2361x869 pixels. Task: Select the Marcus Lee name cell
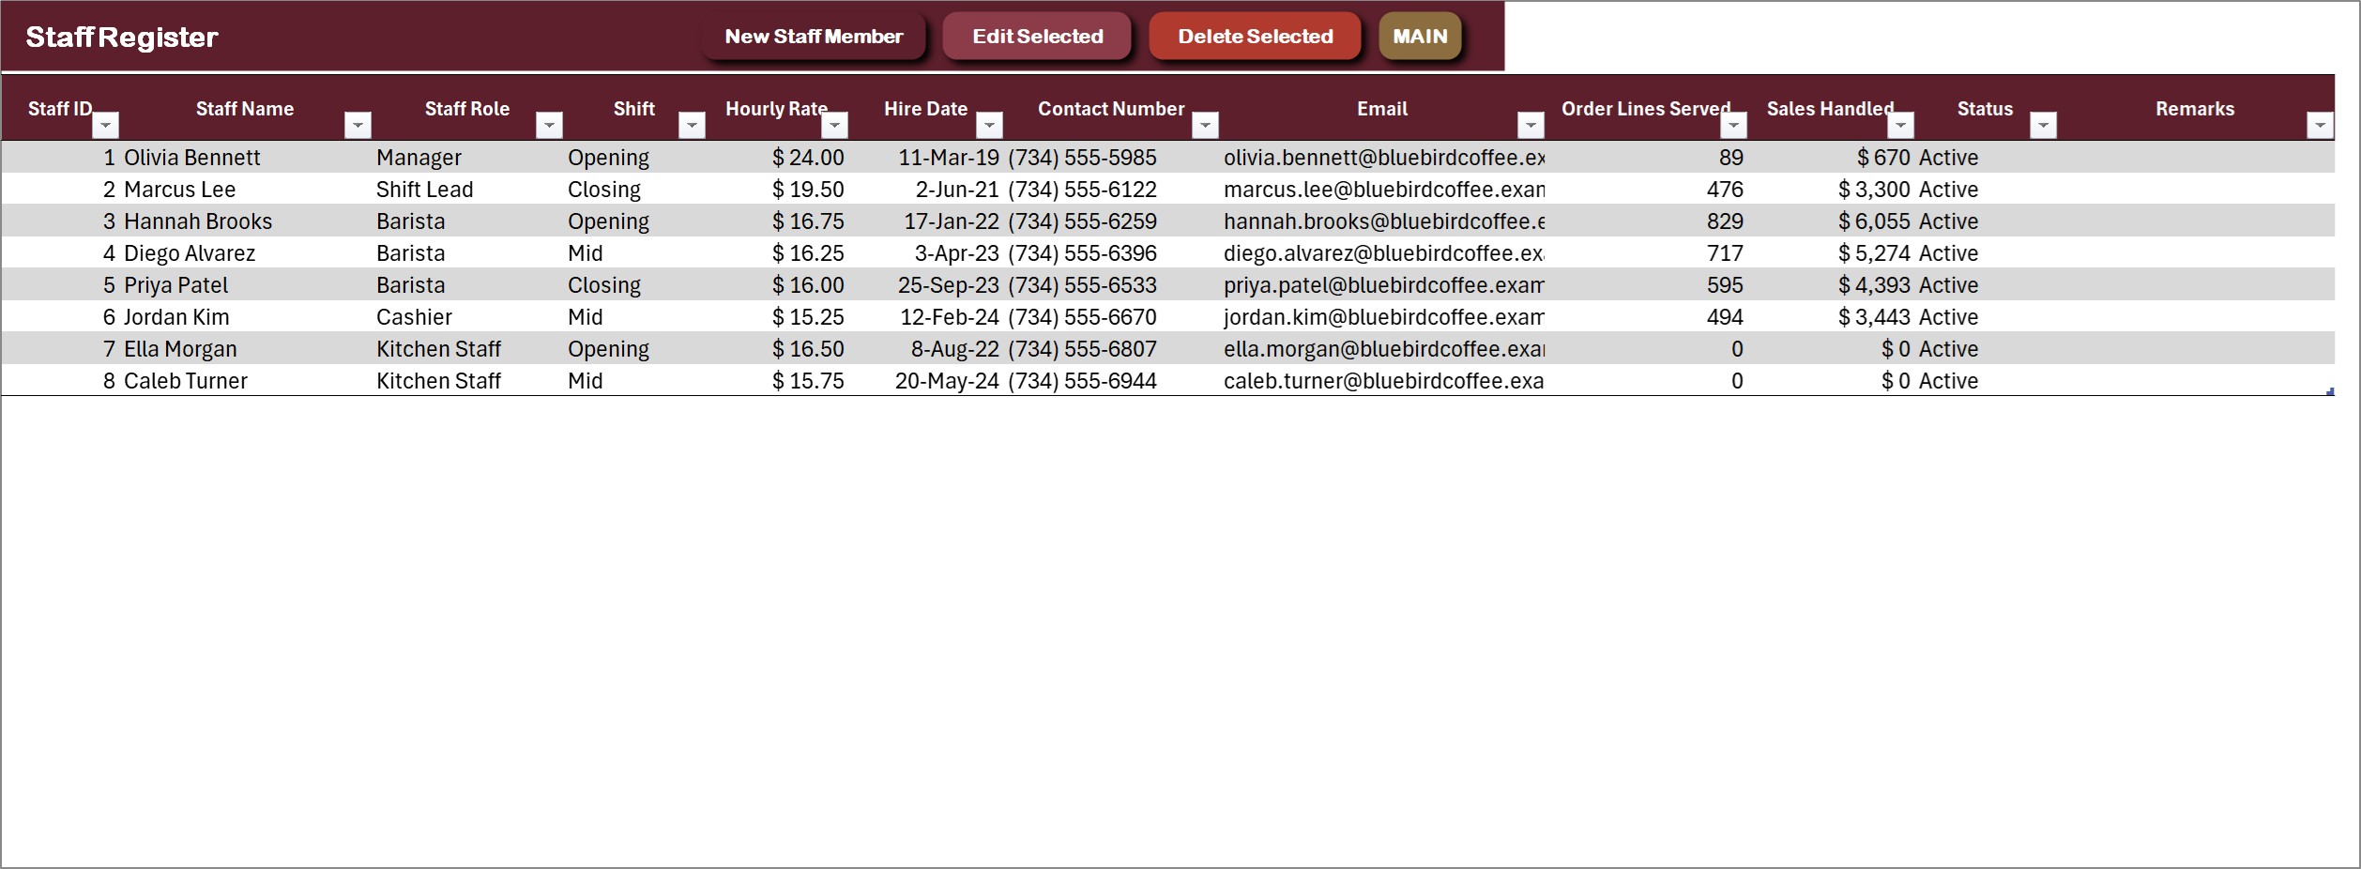[246, 190]
